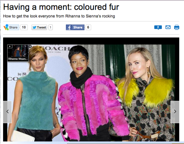Click the subtitle about Rihanna to Sienna

(59, 16)
